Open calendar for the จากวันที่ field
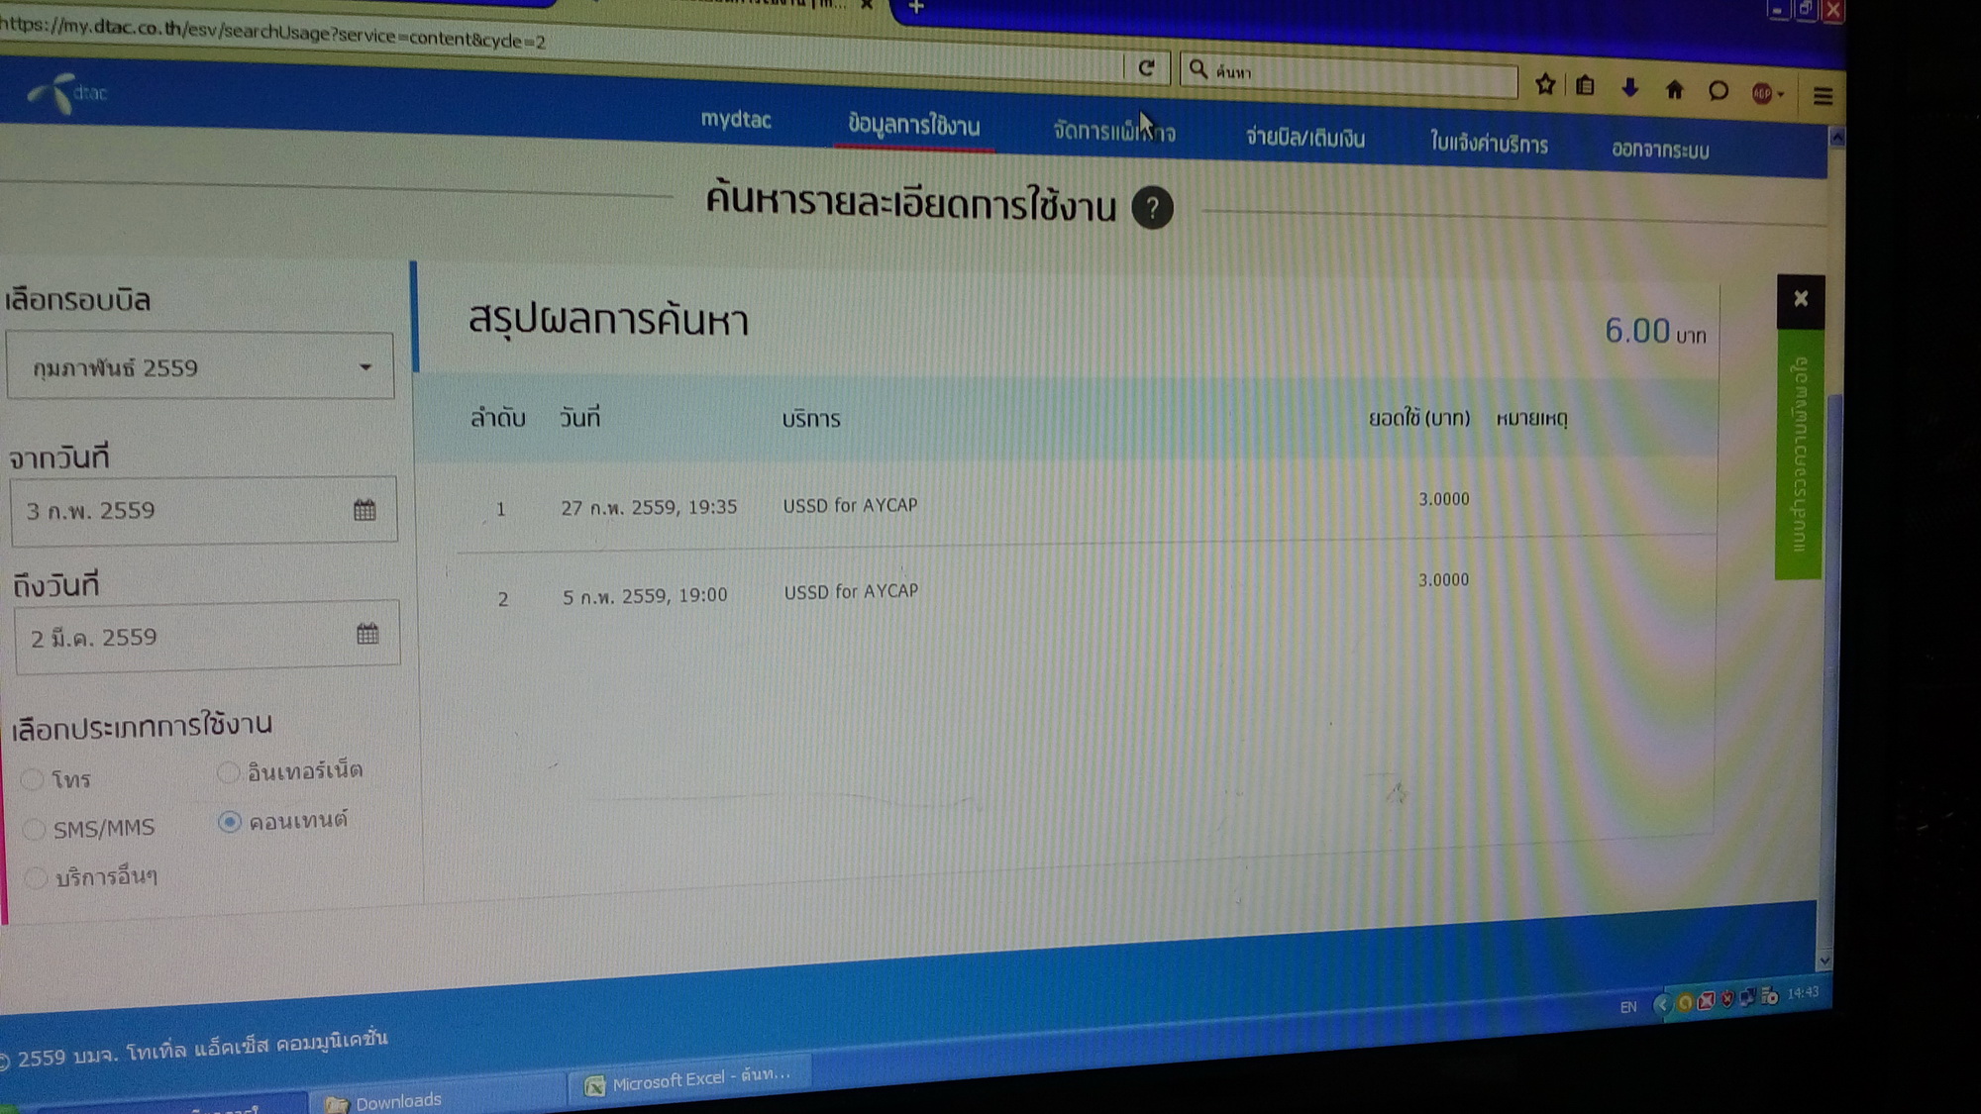Screen dimensions: 1981x1114 [x=365, y=510]
